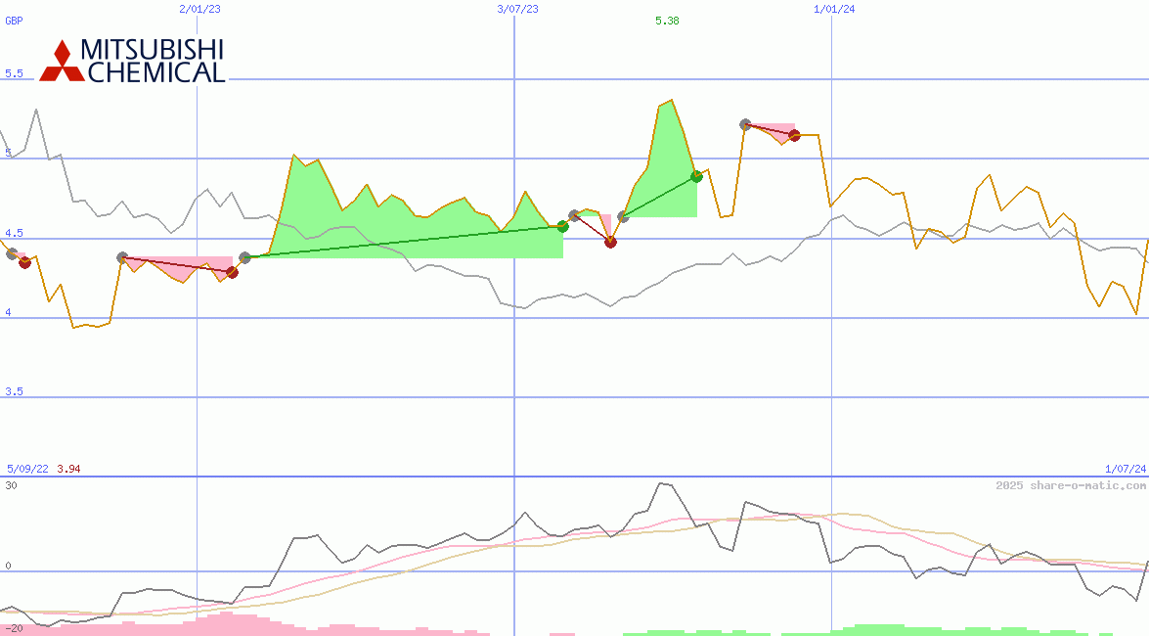Click the 5.5 price axis label

[14, 73]
